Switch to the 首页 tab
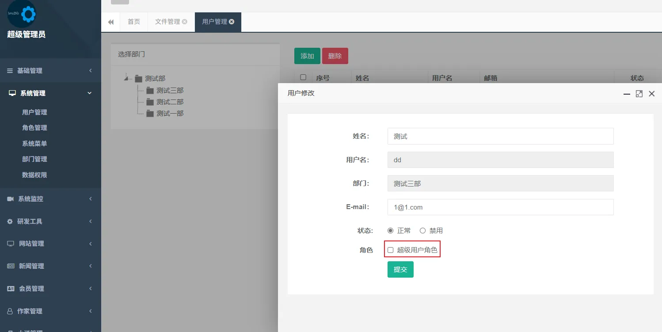This screenshot has height=332, width=662. [134, 22]
